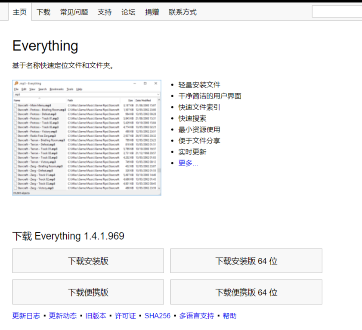362x330 pixels.
Task: Click the file icon beside Starcraft - Zerg - Victory.mp3
Action: coord(15,187)
